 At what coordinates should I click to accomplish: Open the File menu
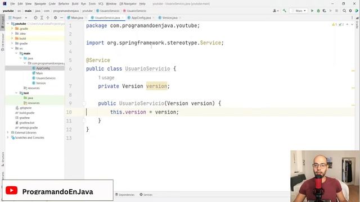point(12,4)
